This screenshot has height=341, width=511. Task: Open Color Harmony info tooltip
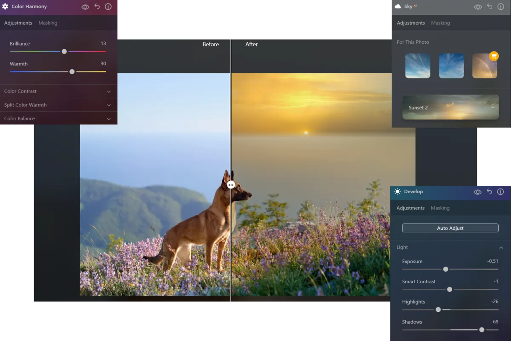pos(107,7)
